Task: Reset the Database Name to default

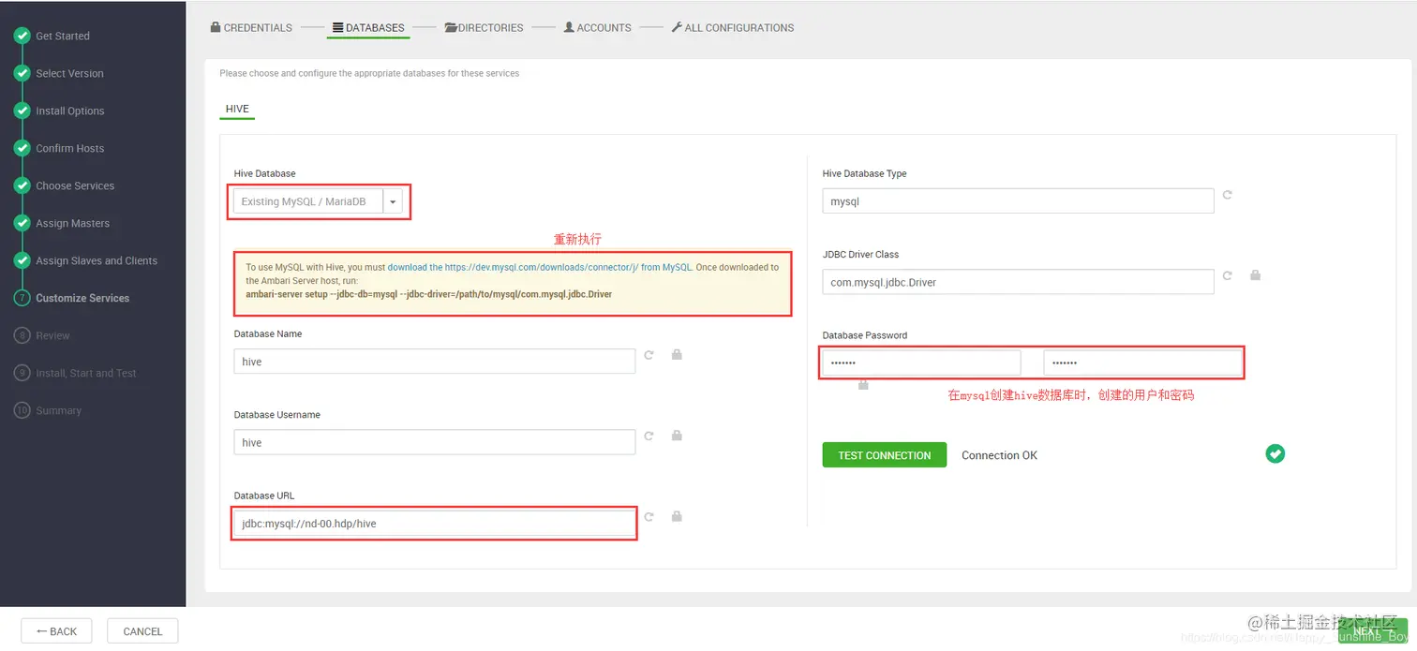Action: click(x=649, y=355)
